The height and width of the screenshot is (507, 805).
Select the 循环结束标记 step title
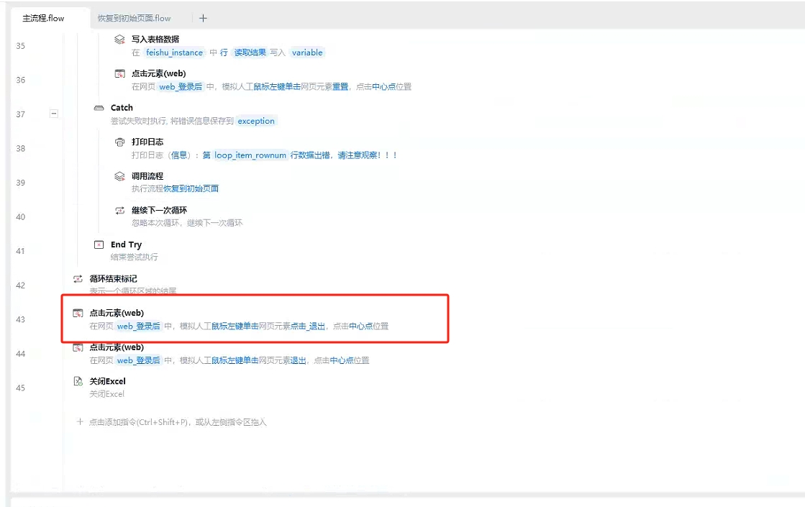click(x=114, y=278)
